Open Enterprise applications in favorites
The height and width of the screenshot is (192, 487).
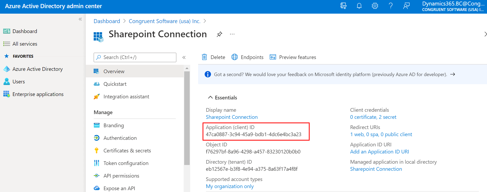pos(38,94)
